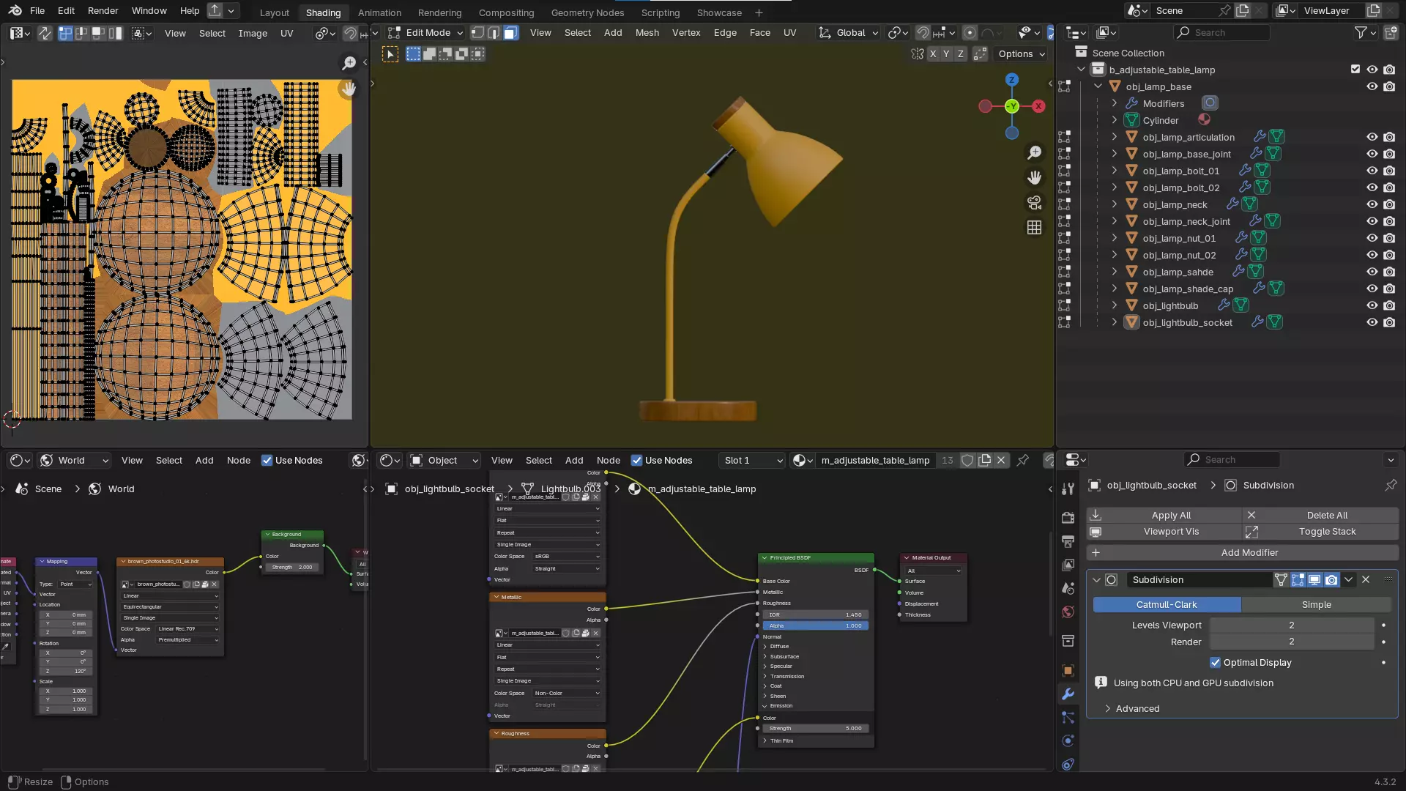Switch orthographic/perspective grid icon
The width and height of the screenshot is (1406, 791).
coord(1034,228)
